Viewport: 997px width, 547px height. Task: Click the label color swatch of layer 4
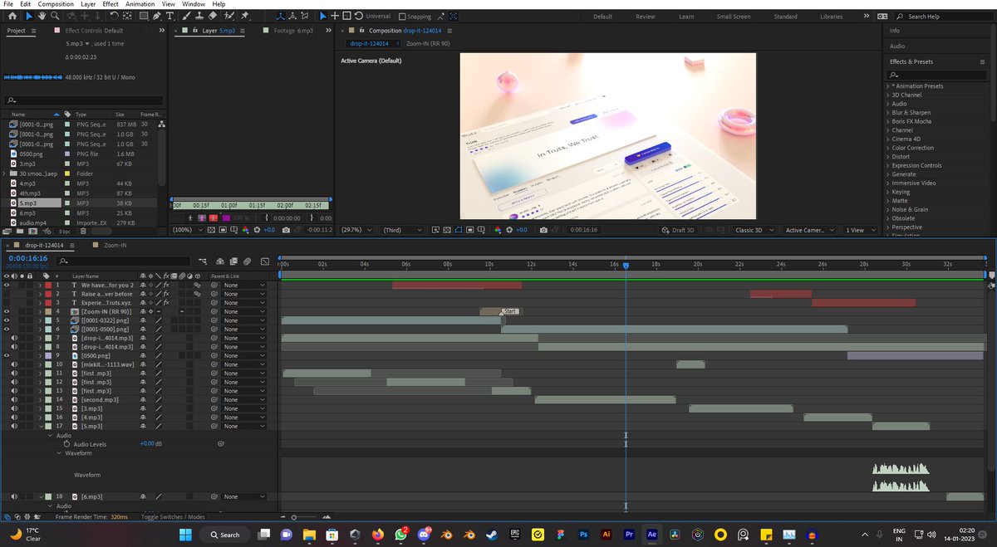(48, 311)
